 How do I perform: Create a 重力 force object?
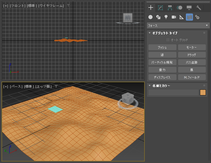click(162, 70)
